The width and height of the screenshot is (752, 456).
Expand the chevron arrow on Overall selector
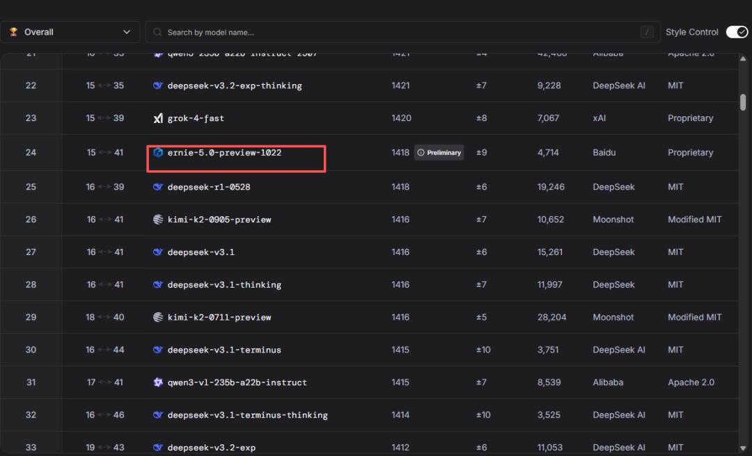pyautogui.click(x=127, y=32)
